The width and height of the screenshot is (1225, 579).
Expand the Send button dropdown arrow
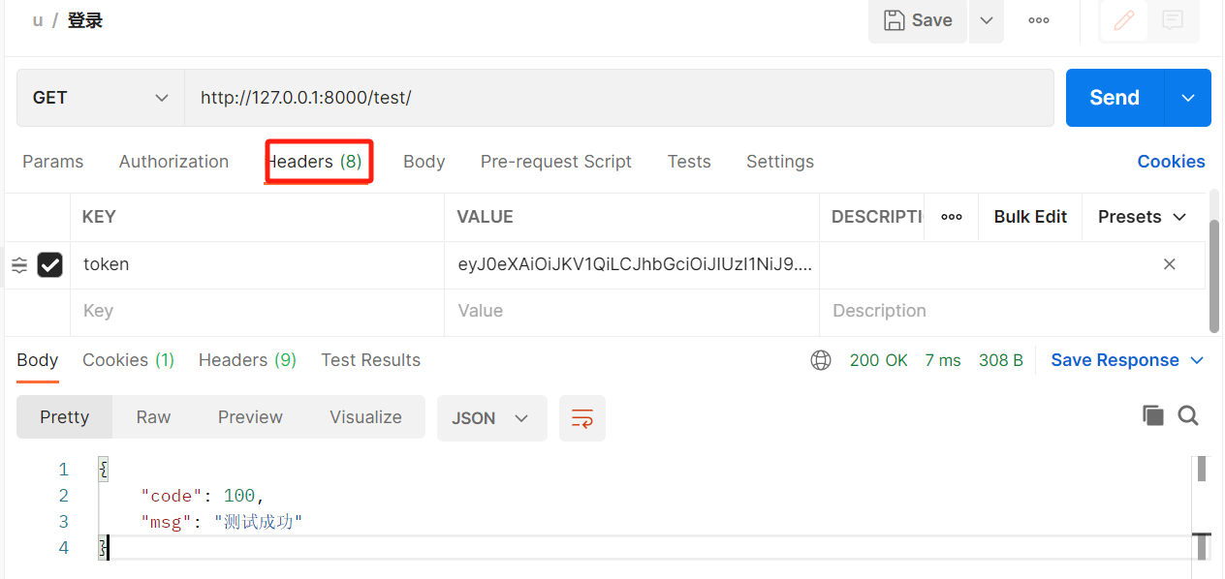click(1188, 98)
